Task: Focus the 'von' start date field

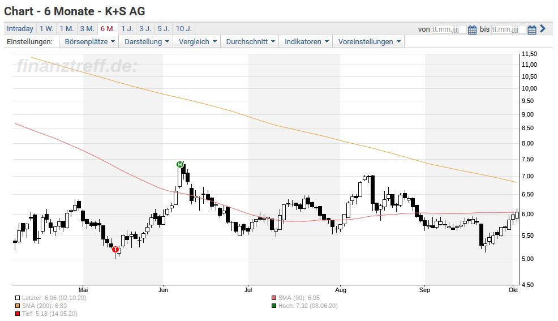Action: click(449, 29)
